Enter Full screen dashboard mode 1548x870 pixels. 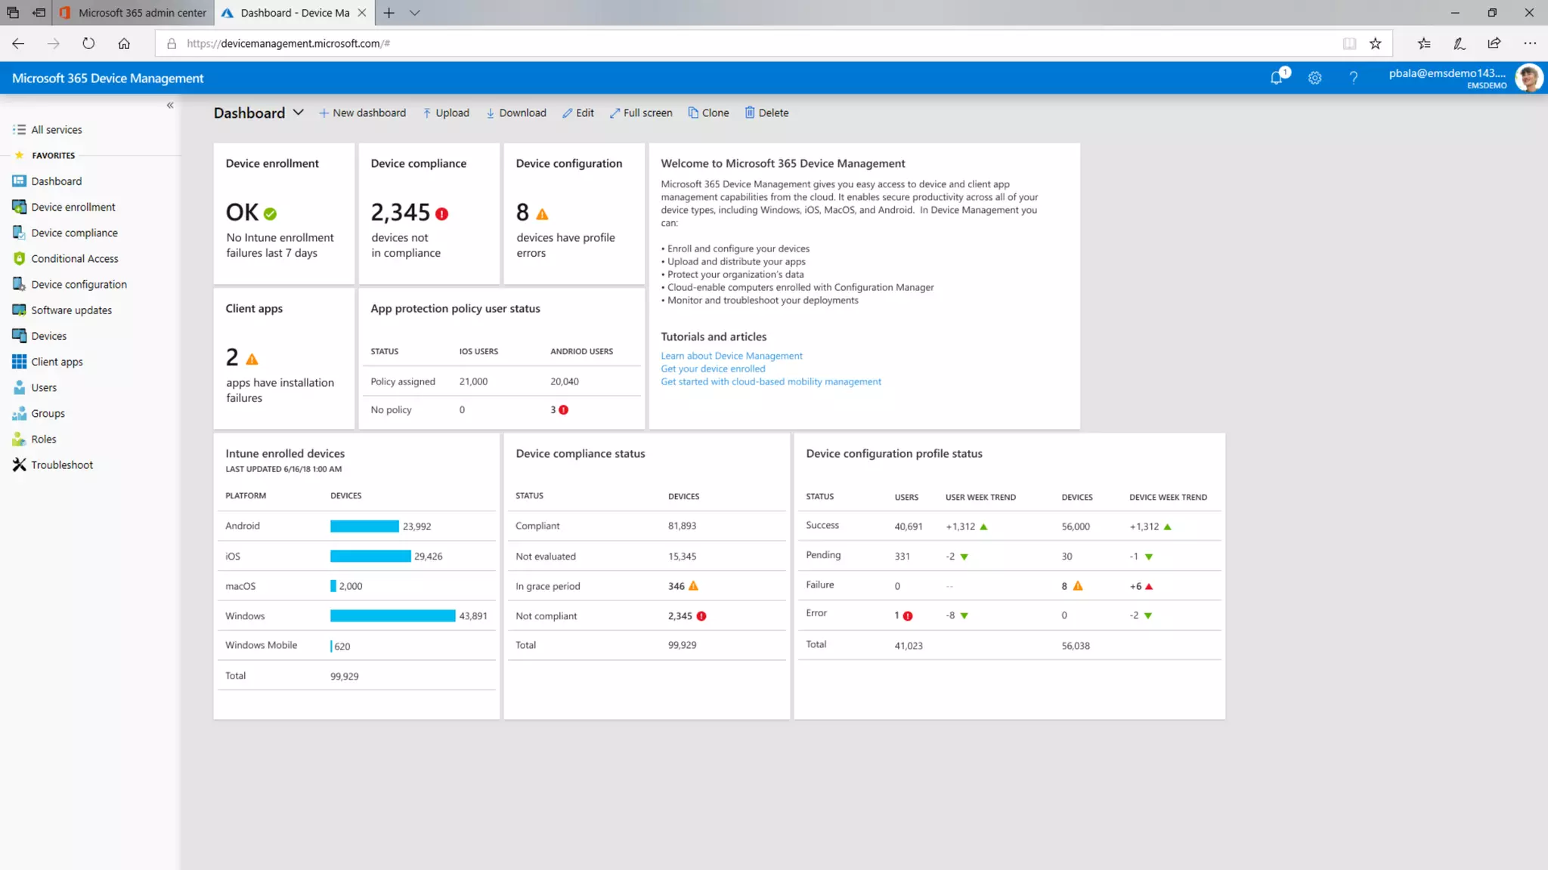[x=641, y=113]
